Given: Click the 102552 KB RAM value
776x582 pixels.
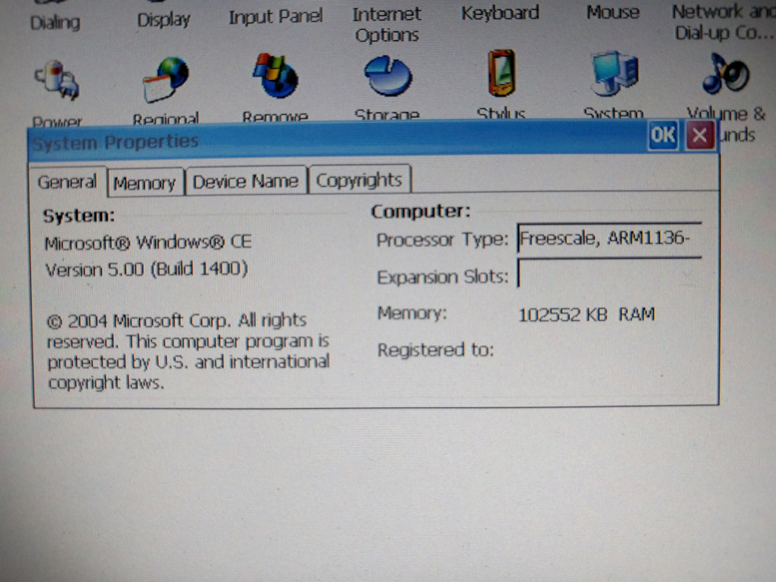Looking at the screenshot, I should pos(587,314).
